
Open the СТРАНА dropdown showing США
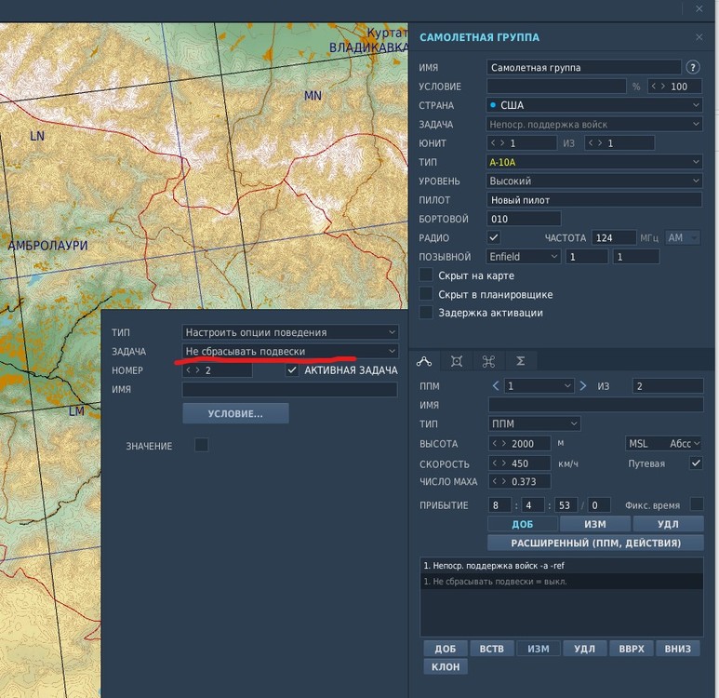(594, 105)
